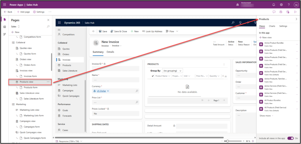Switch to the Charts tab
The image size is (301, 144).
pos(272,26)
